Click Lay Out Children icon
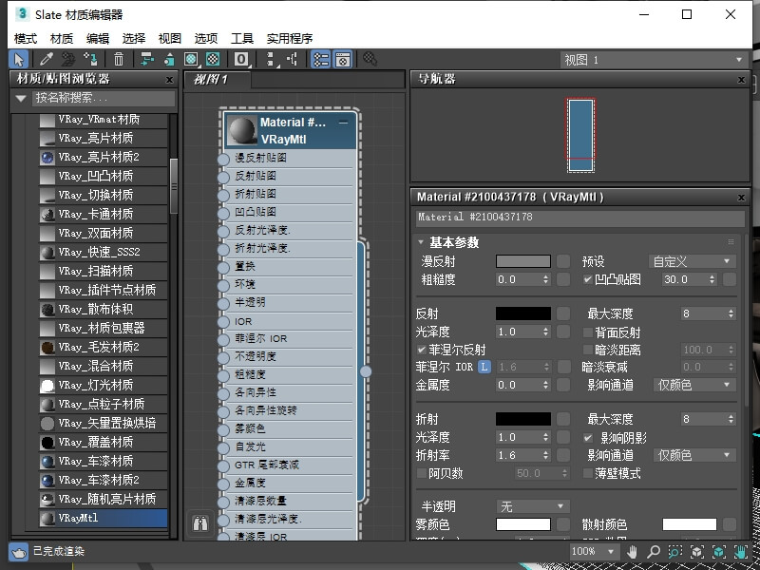 tap(293, 60)
